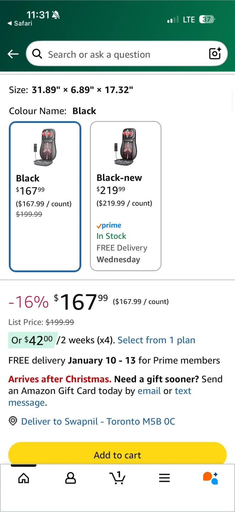The height and width of the screenshot is (512, 235).
Task: Click Select from 1 plan link
Action: tap(156, 340)
